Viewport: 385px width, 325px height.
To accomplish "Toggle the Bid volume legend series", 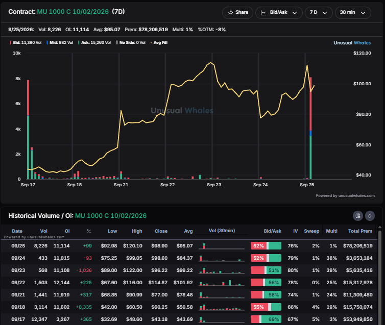I will click(x=26, y=42).
